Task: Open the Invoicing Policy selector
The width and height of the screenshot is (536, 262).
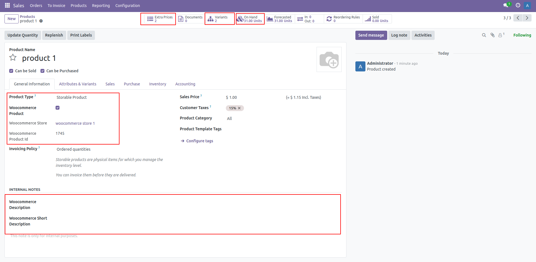Action: coord(73,149)
